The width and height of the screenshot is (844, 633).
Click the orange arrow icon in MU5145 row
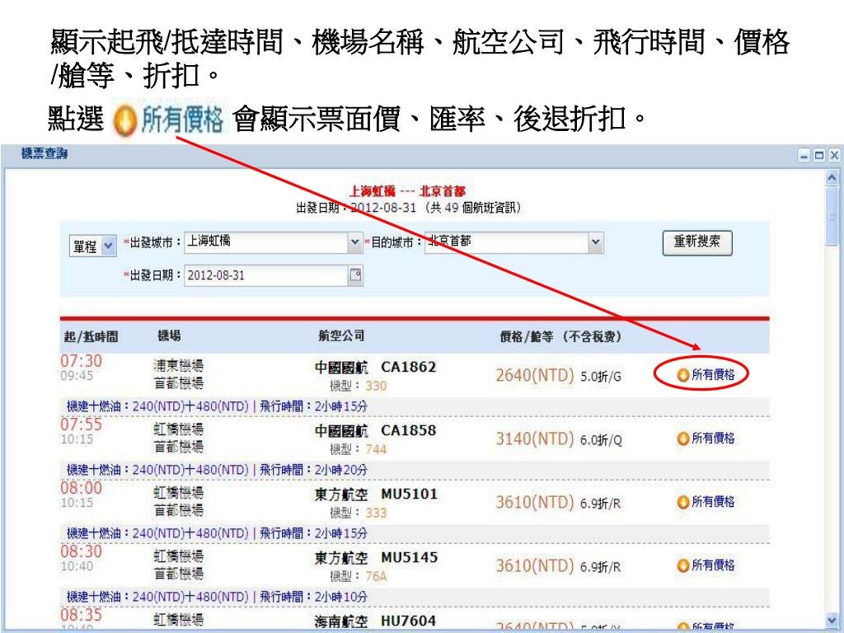click(683, 565)
